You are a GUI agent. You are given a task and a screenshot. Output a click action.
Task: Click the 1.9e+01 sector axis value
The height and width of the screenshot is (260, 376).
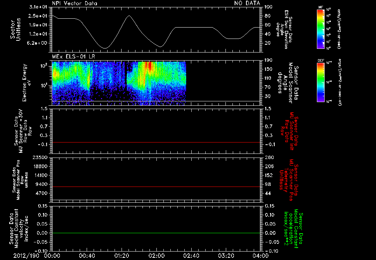coord(38,25)
